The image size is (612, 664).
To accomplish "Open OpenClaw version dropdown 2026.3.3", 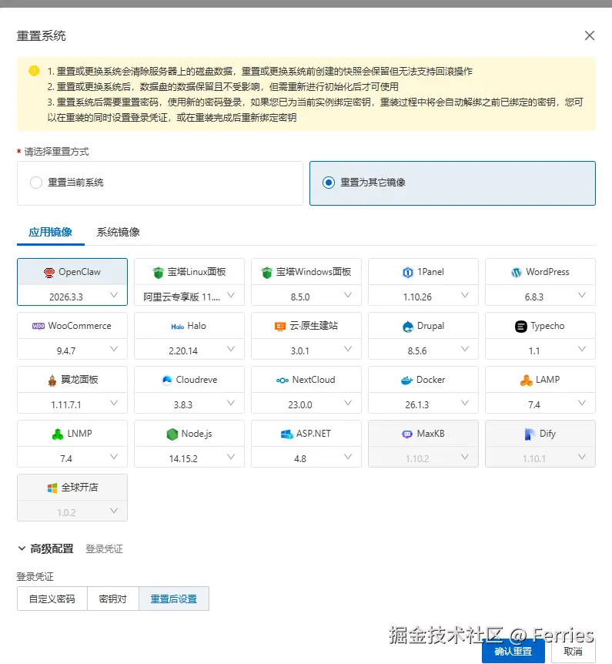I will click(x=72, y=296).
